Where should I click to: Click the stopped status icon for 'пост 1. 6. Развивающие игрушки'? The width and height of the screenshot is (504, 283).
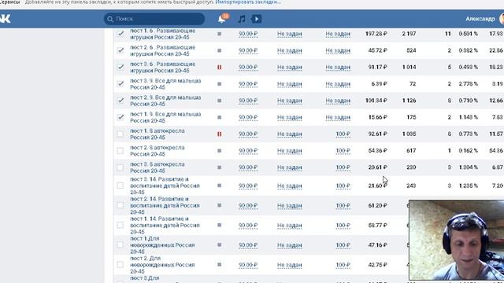[x=219, y=34]
